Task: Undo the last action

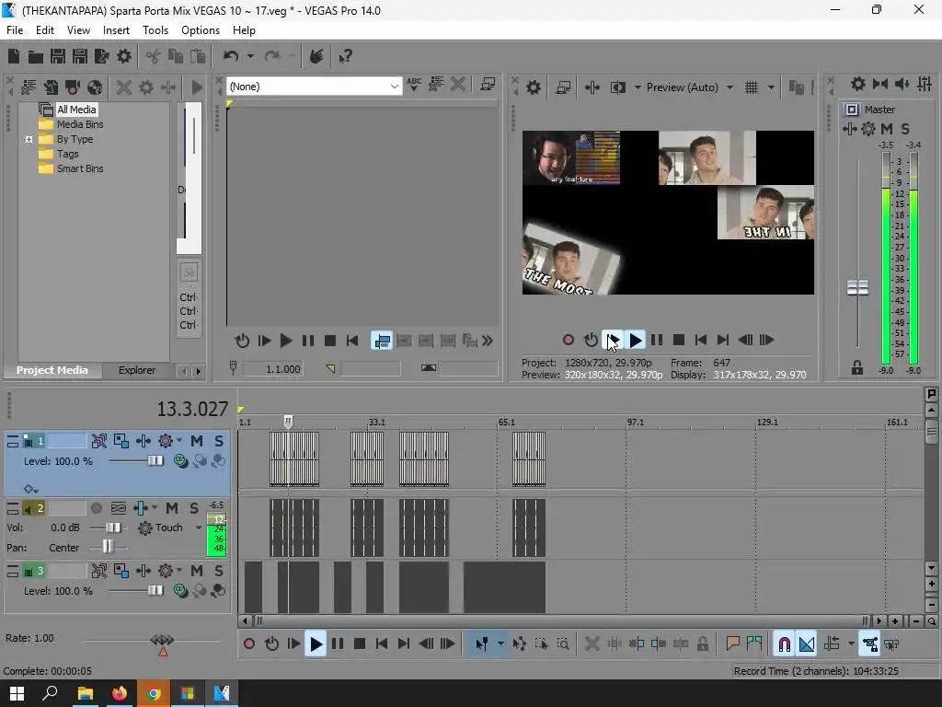Action: pos(231,56)
